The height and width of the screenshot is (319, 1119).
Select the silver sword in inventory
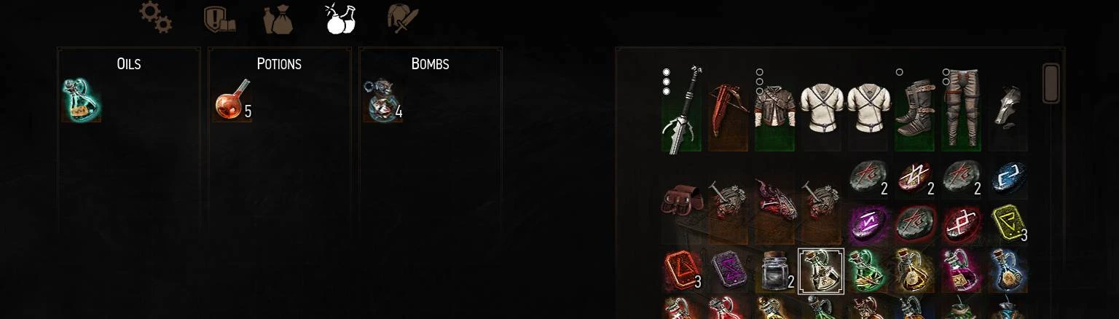681,109
